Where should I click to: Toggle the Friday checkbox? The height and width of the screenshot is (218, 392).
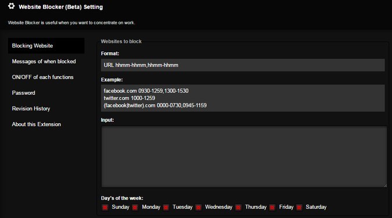coord(272,208)
